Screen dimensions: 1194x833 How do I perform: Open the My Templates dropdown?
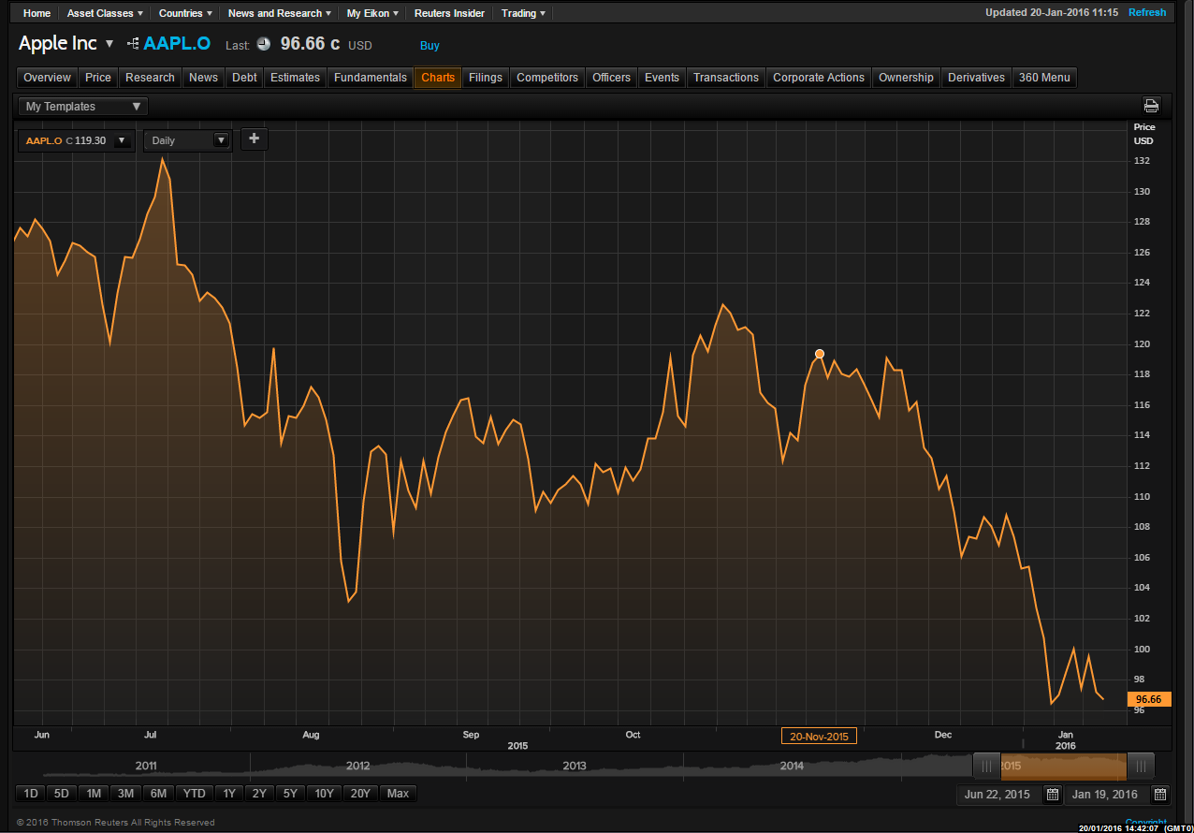(x=83, y=107)
